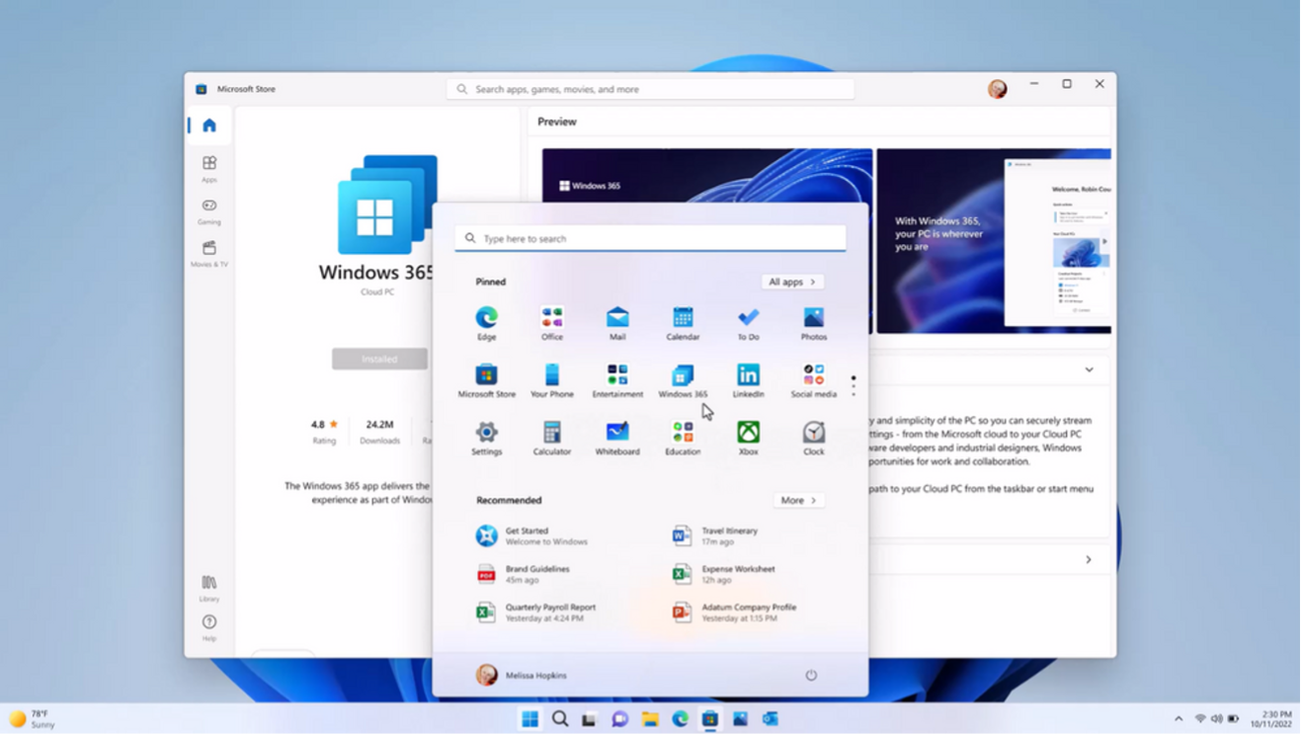Viewport: 1304px width, 736px height.
Task: Open Microsoft Whiteboard from the Start menu
Action: coord(616,435)
